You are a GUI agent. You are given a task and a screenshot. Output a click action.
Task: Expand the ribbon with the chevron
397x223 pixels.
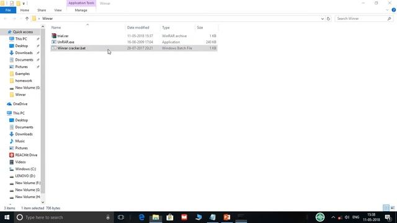(387, 10)
